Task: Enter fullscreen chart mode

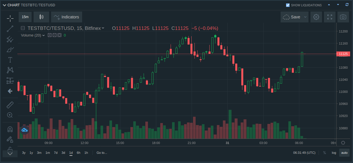Action: pos(330,17)
